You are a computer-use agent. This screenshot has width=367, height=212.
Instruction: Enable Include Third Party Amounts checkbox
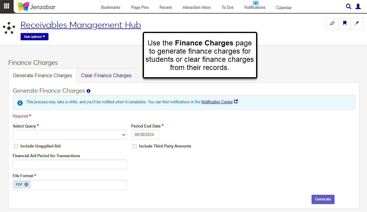(x=135, y=146)
